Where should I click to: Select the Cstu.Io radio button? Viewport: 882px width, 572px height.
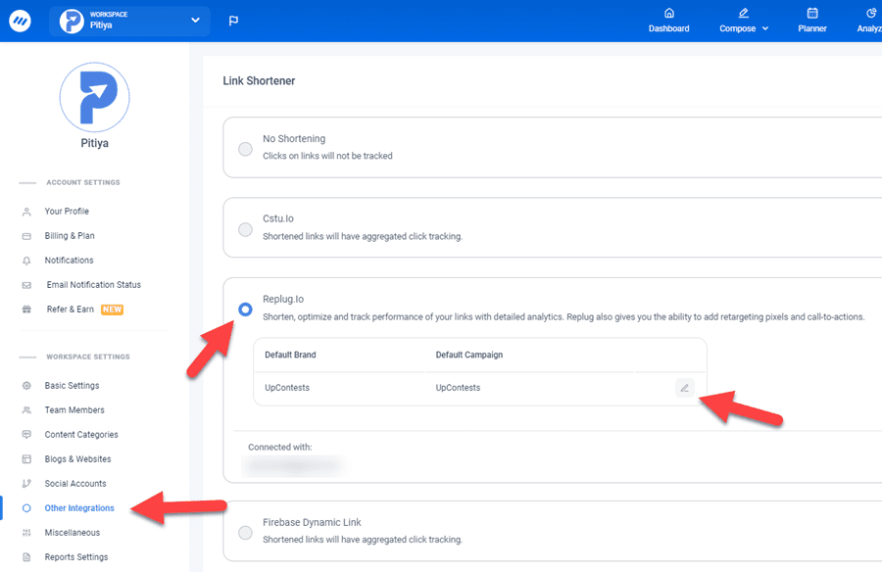click(245, 229)
